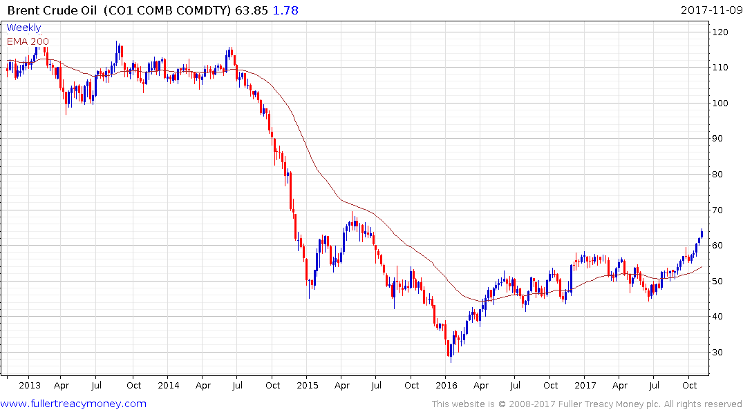Click the EMA 200 legend label

coord(28,41)
